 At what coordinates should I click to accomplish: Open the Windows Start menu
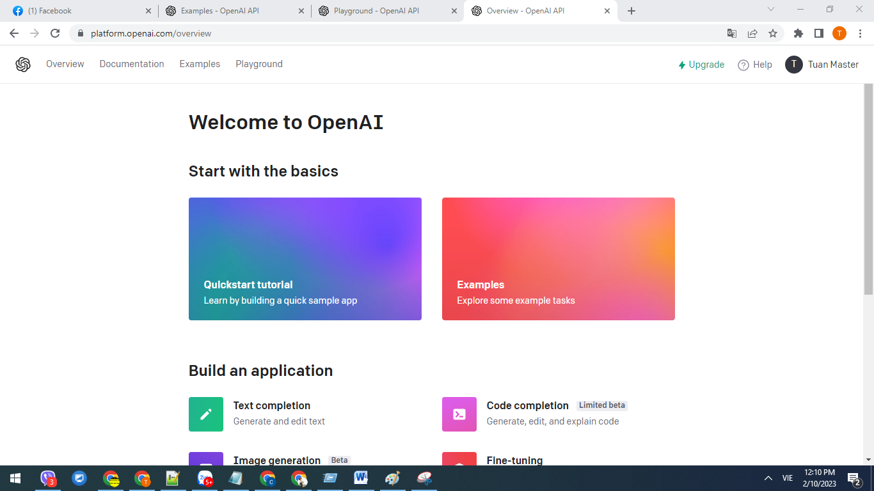pyautogui.click(x=15, y=478)
